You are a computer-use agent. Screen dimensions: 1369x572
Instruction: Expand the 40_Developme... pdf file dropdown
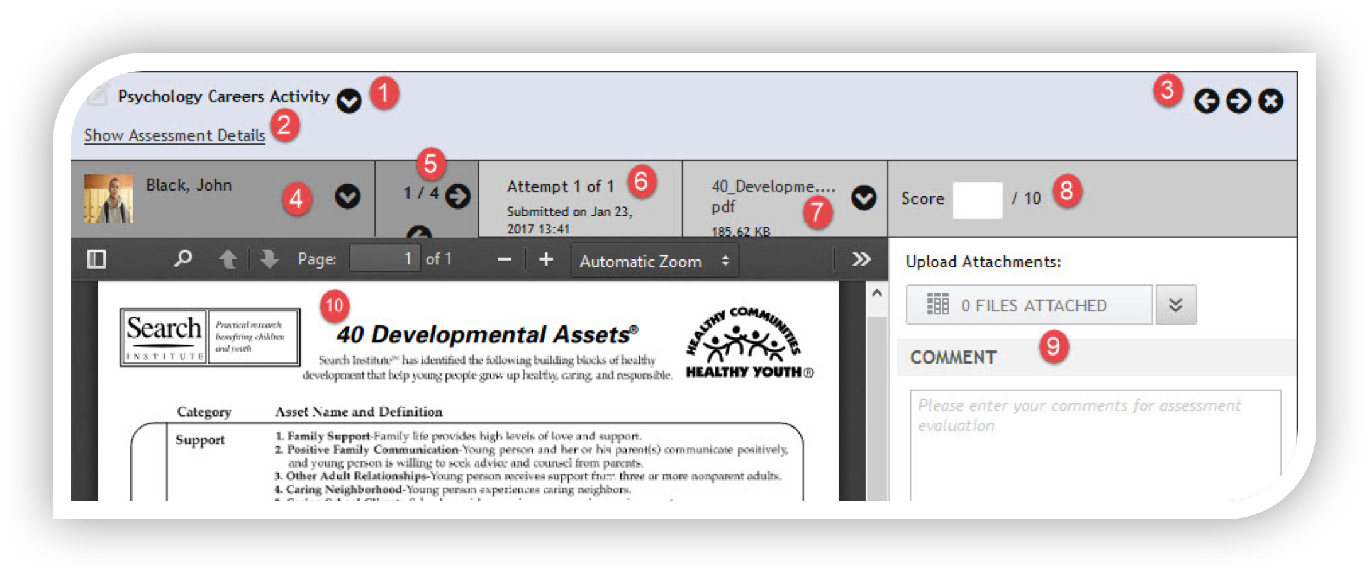click(863, 198)
